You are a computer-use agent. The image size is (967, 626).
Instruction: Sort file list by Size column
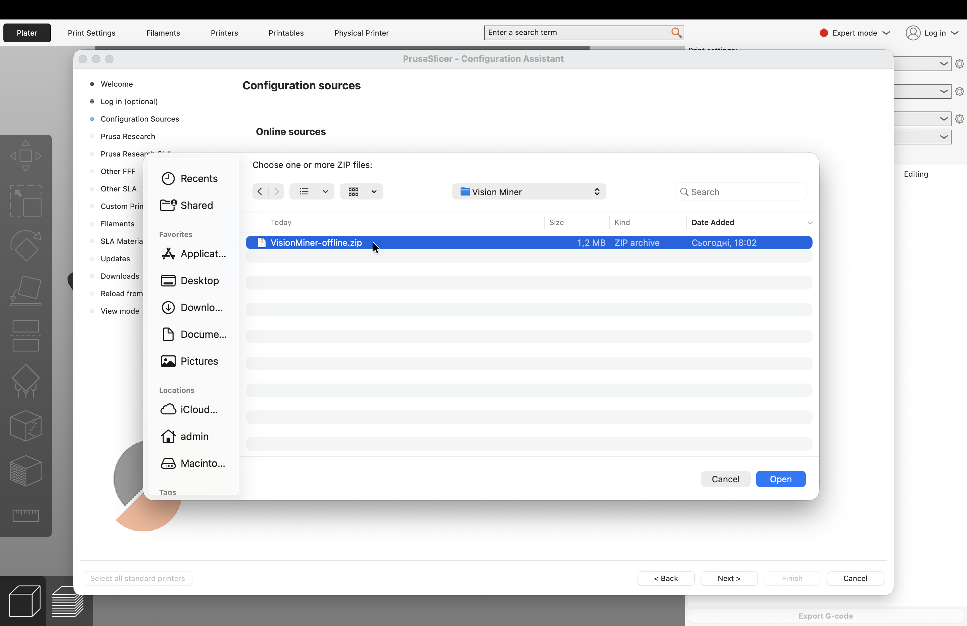pos(556,222)
